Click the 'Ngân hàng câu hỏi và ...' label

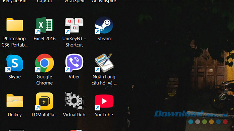(104, 80)
